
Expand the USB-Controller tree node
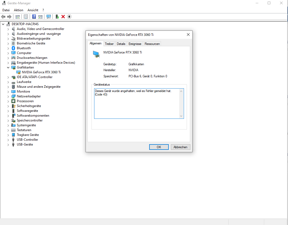coord(8,139)
